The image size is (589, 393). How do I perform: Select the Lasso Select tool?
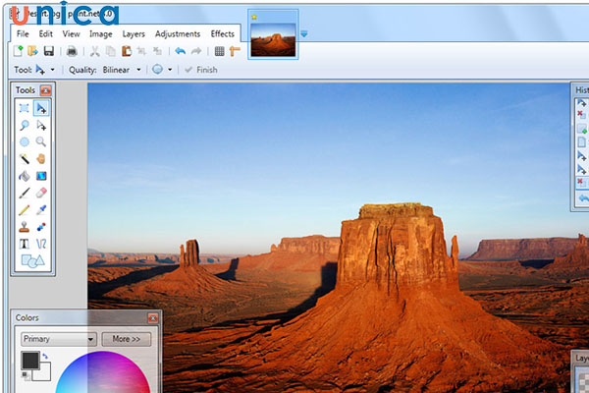pos(24,125)
